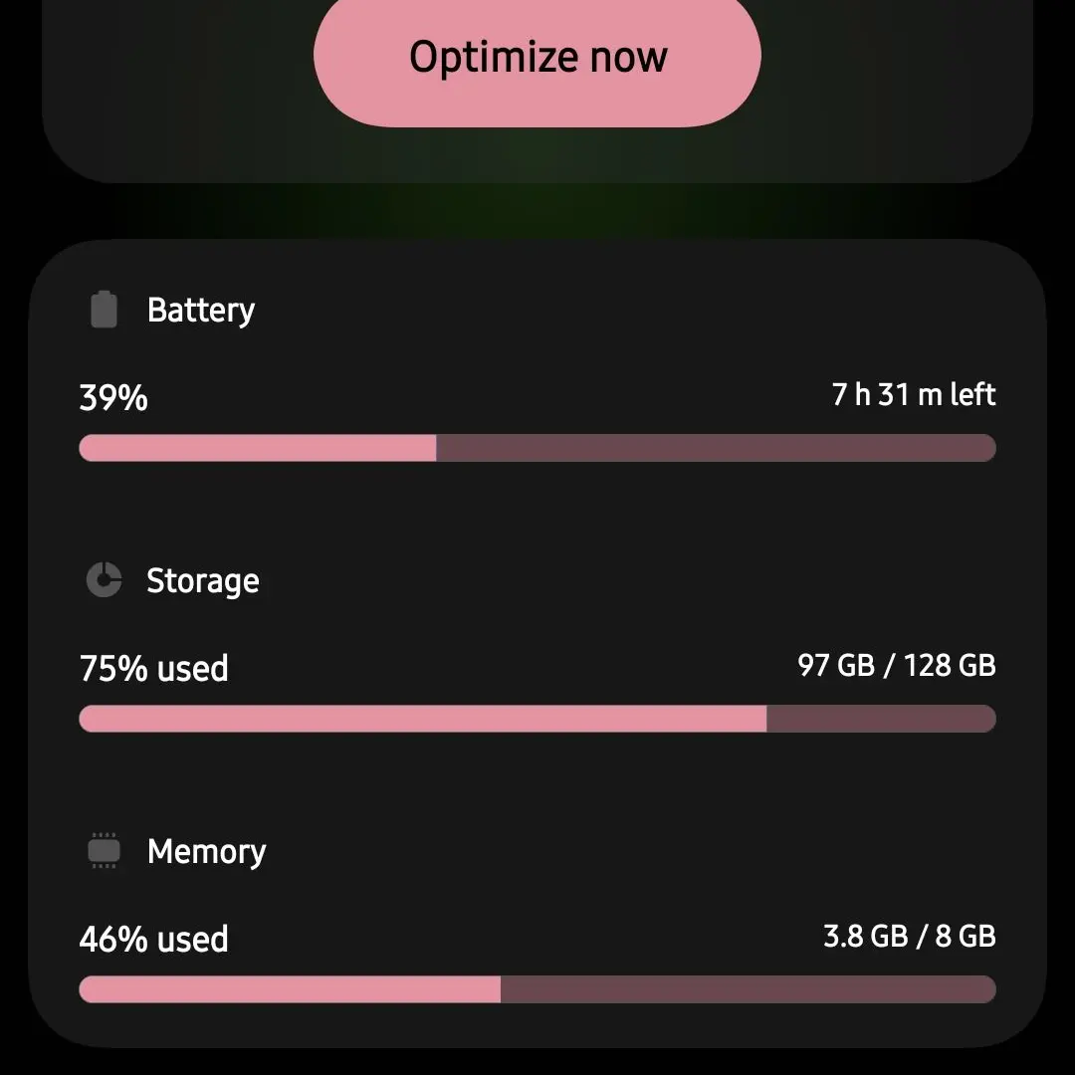Screen dimensions: 1075x1075
Task: Open the Storage section label
Action: (x=203, y=580)
